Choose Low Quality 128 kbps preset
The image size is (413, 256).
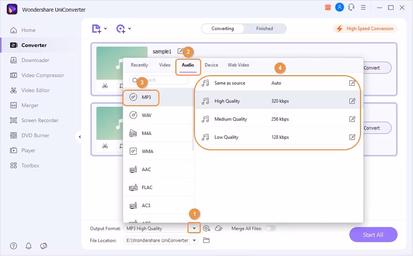click(x=278, y=137)
